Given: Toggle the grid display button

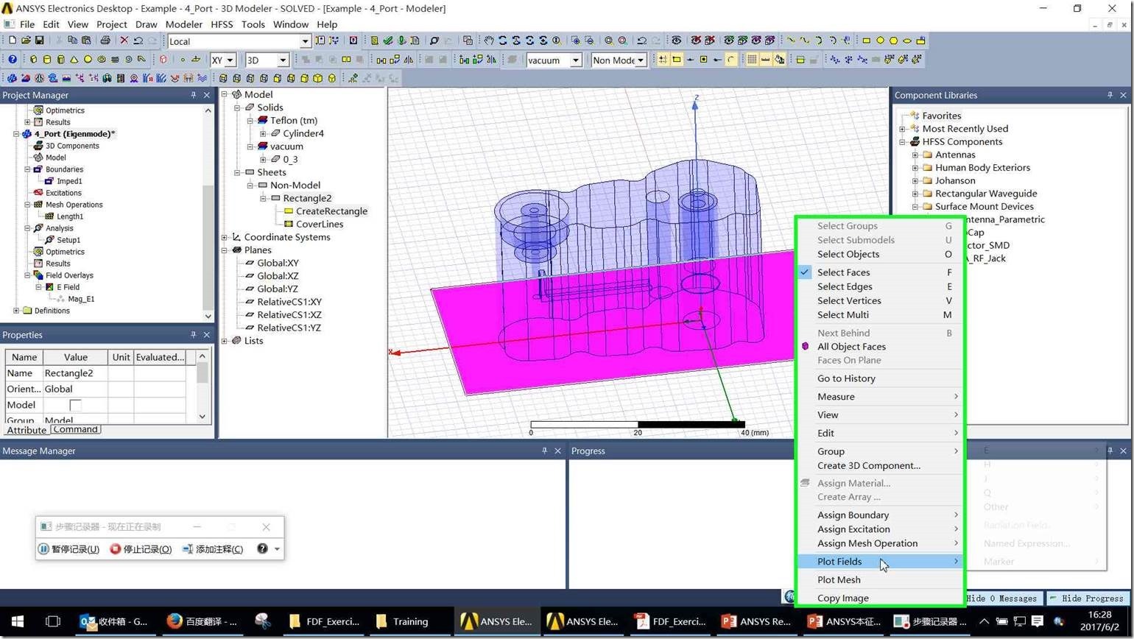Looking at the screenshot, I should (x=752, y=60).
